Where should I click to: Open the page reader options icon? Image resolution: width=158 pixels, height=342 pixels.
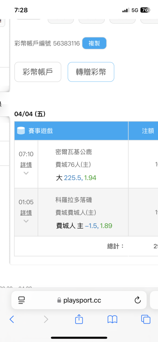[x=22, y=300]
